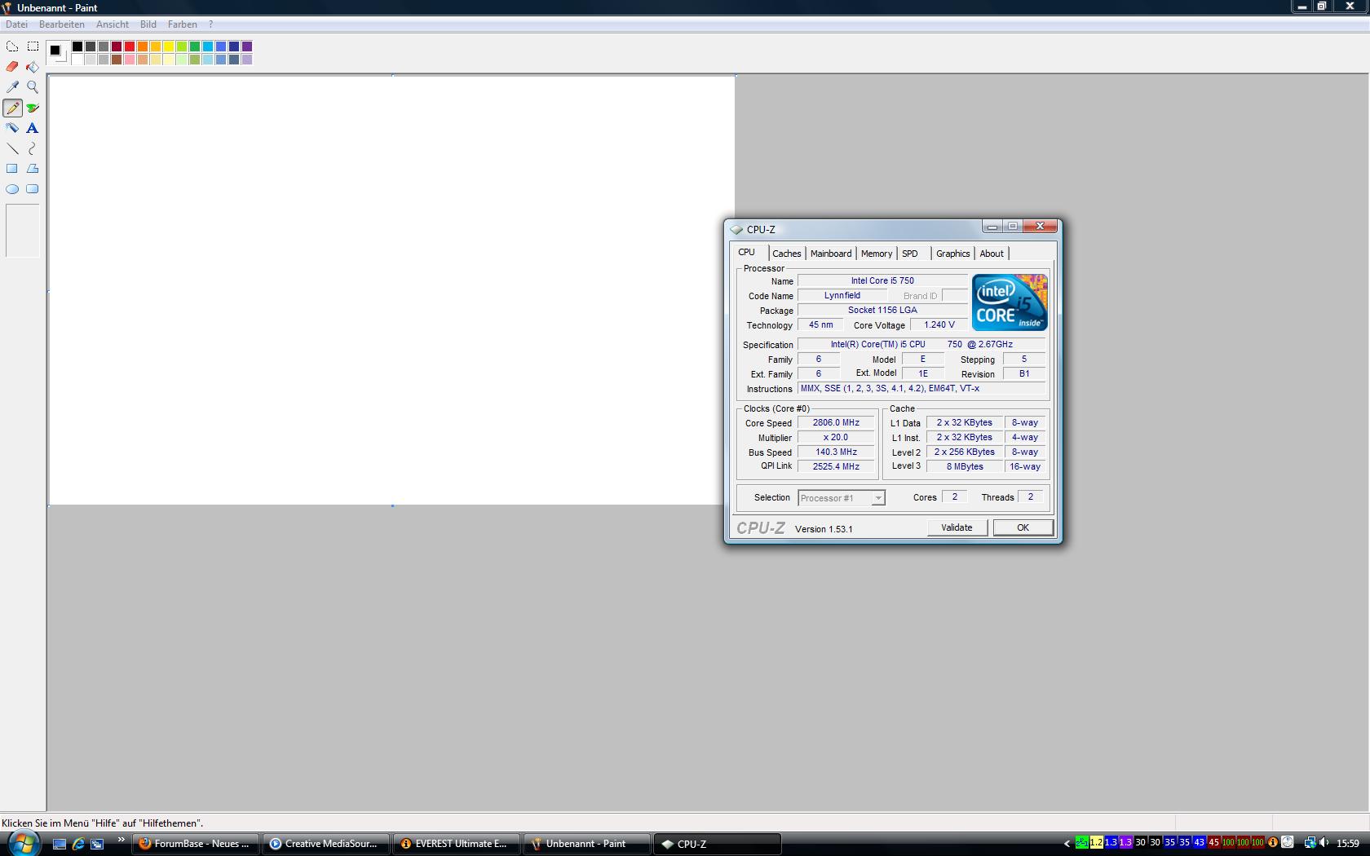Click the taskbar clock showing 15:59

1348,844
